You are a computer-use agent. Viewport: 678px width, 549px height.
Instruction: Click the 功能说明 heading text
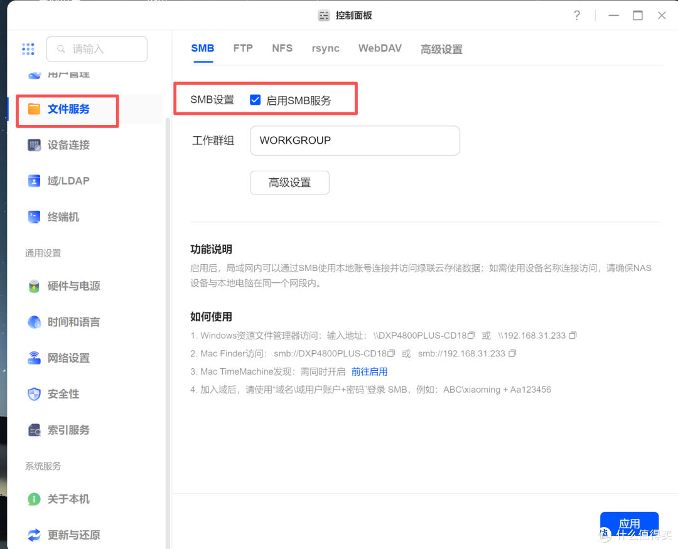[211, 249]
